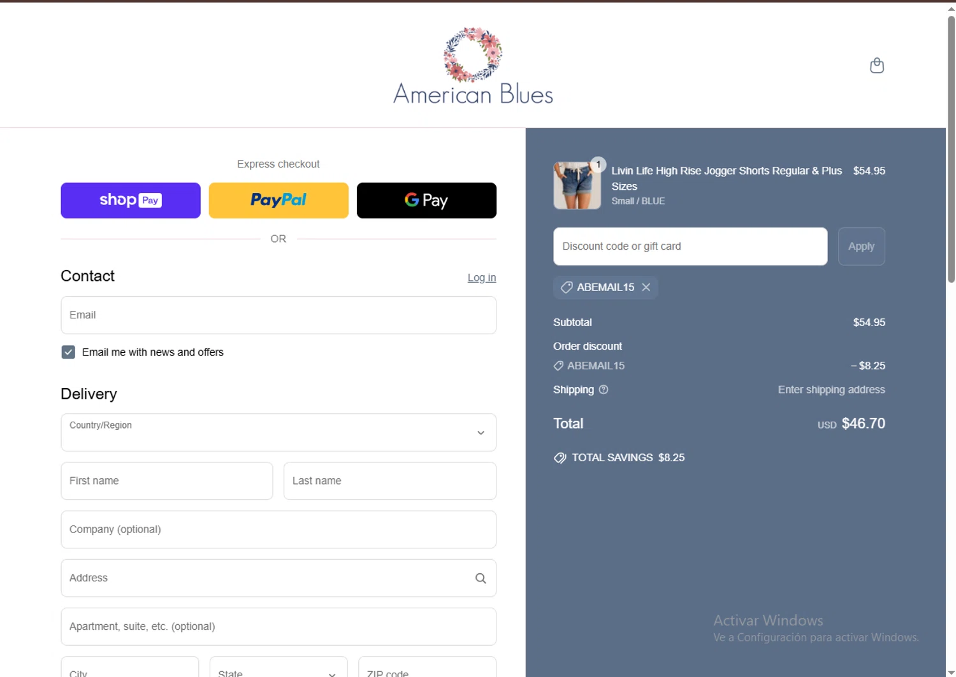Image resolution: width=956 pixels, height=677 pixels.
Task: Click the page vertical scrollbar
Action: [951, 149]
